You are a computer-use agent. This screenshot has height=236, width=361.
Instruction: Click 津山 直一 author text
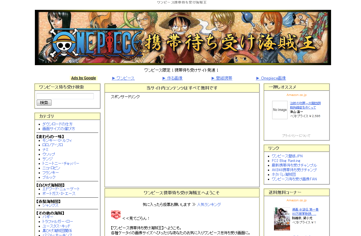point(296,112)
